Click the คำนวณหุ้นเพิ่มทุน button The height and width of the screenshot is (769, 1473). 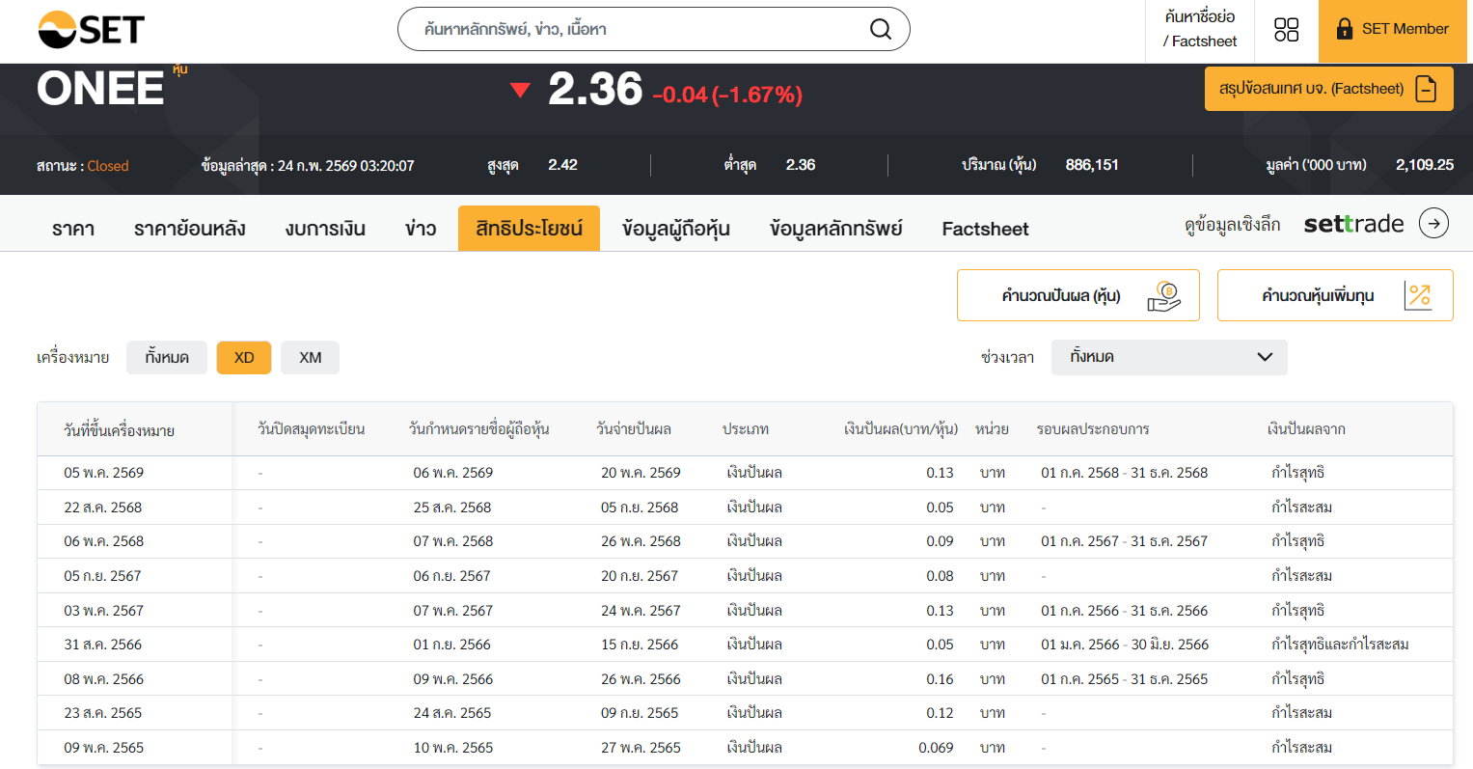click(1335, 295)
